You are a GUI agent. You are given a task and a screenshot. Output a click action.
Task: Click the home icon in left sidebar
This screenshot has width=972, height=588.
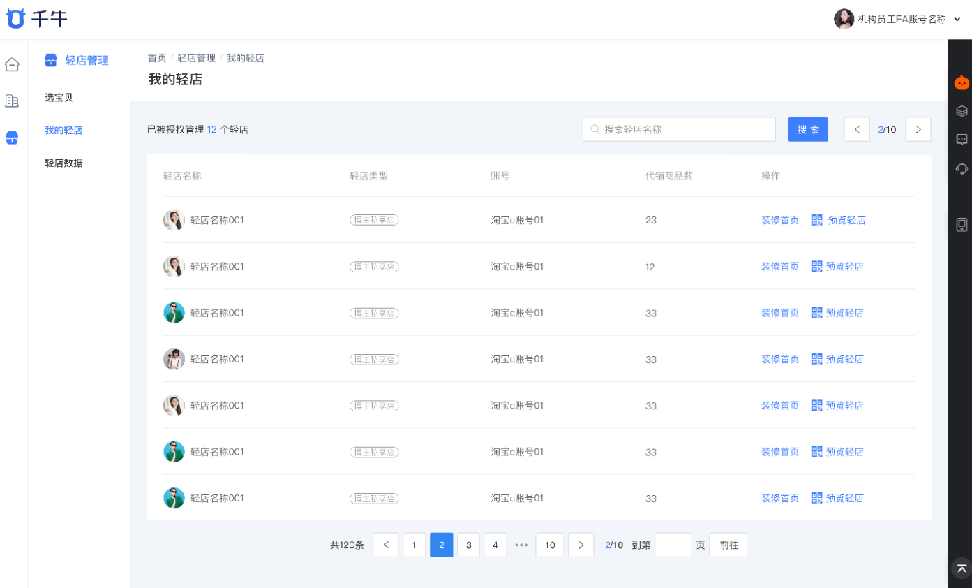coord(12,65)
